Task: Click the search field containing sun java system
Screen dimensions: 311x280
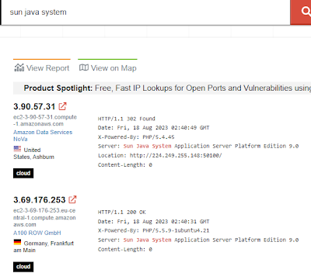Action: coord(145,12)
